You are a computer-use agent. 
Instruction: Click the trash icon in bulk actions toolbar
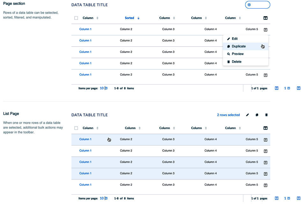point(266,115)
